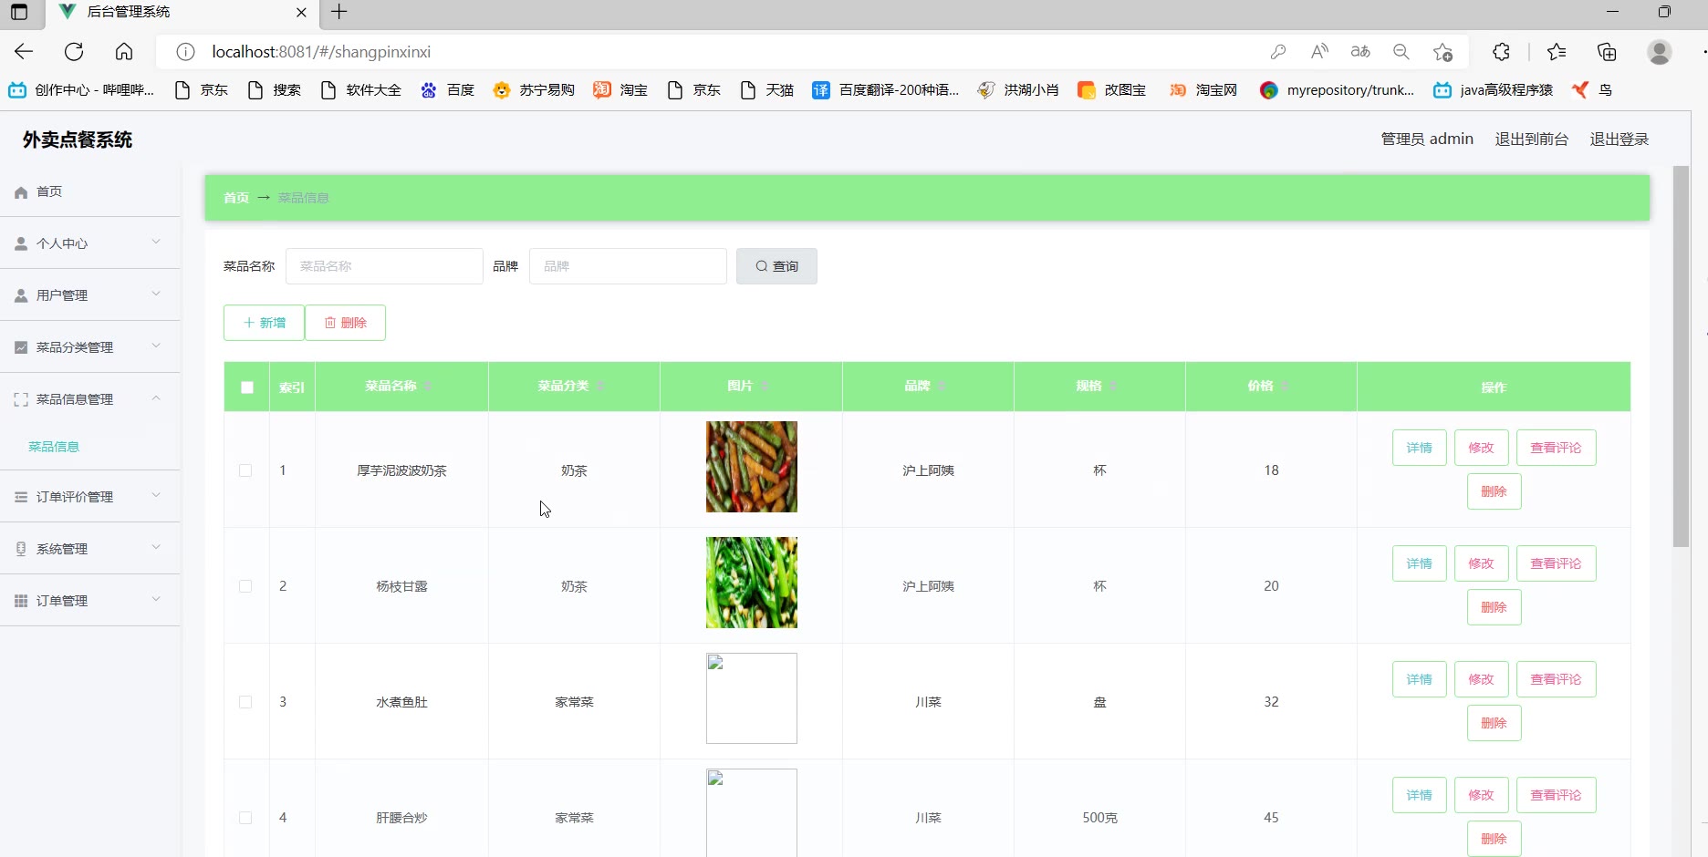Click the 删除 button above the table

click(345, 323)
